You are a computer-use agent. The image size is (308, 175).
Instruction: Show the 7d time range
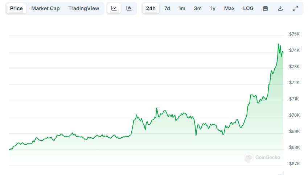pos(167,8)
